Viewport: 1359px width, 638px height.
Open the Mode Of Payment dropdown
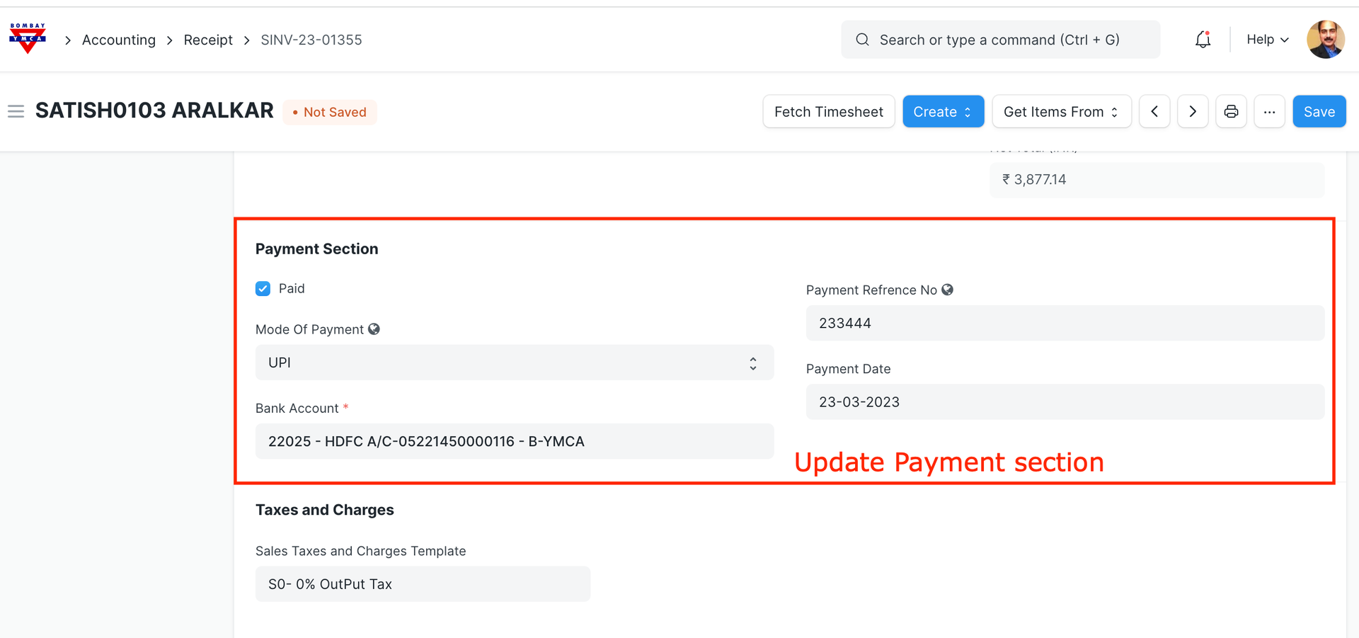coord(514,363)
